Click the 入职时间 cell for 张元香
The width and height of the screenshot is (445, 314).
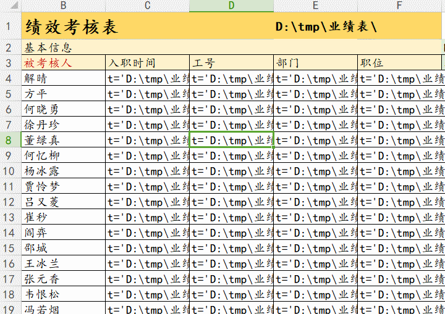147,279
